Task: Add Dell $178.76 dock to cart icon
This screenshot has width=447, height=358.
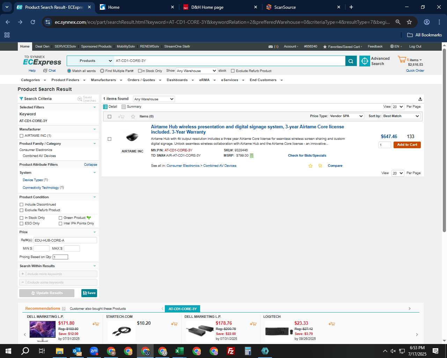Action: [x=253, y=324]
